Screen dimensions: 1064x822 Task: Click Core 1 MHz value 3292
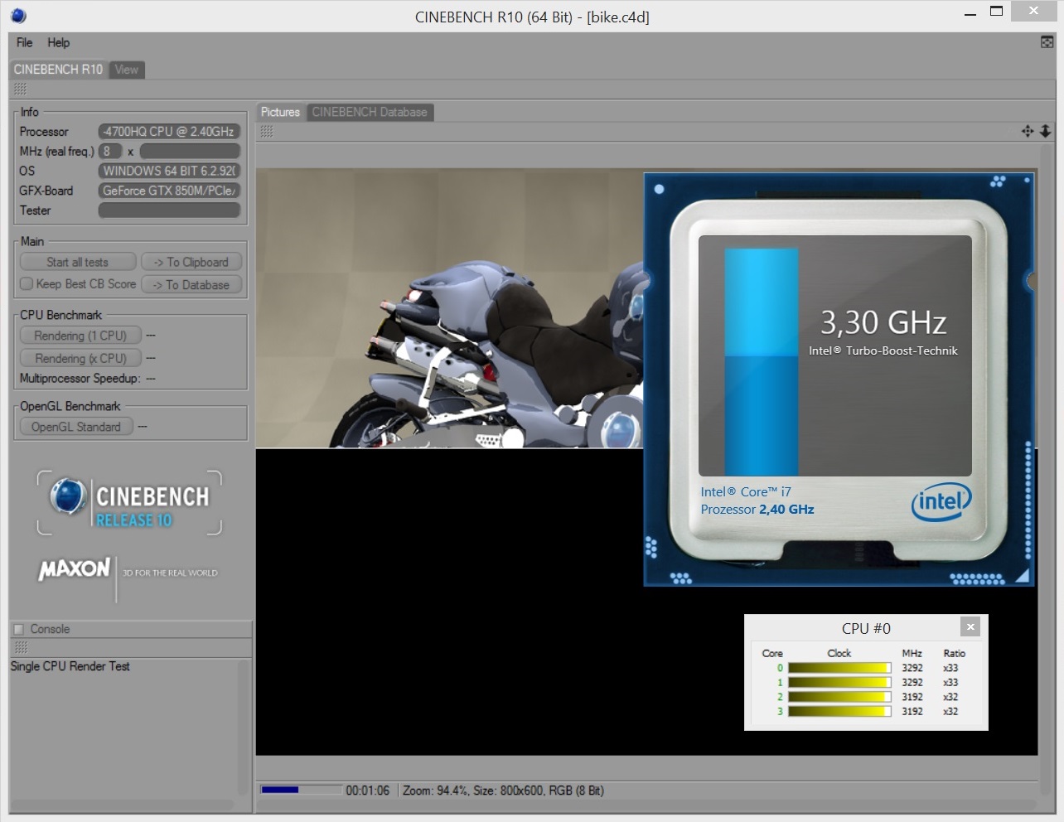click(x=912, y=683)
